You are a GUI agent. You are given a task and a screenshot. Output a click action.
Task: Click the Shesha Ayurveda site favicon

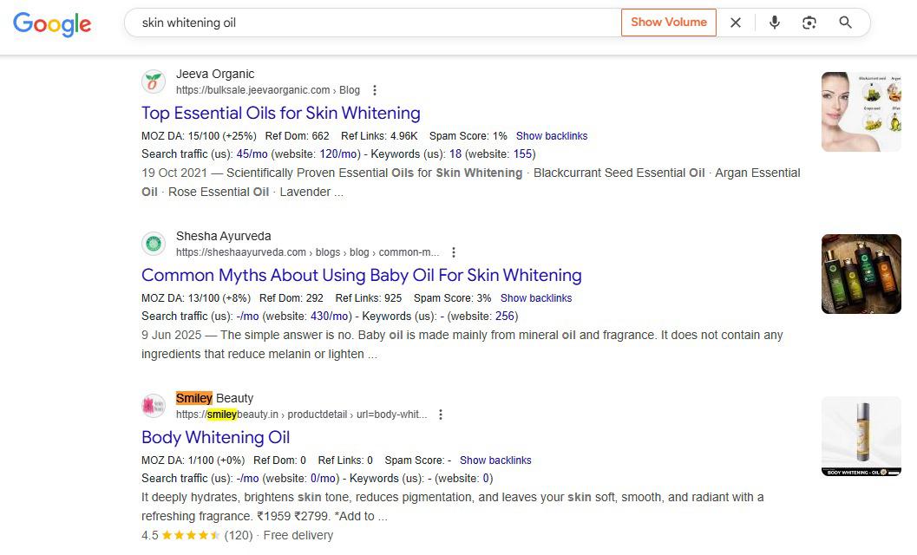(154, 244)
